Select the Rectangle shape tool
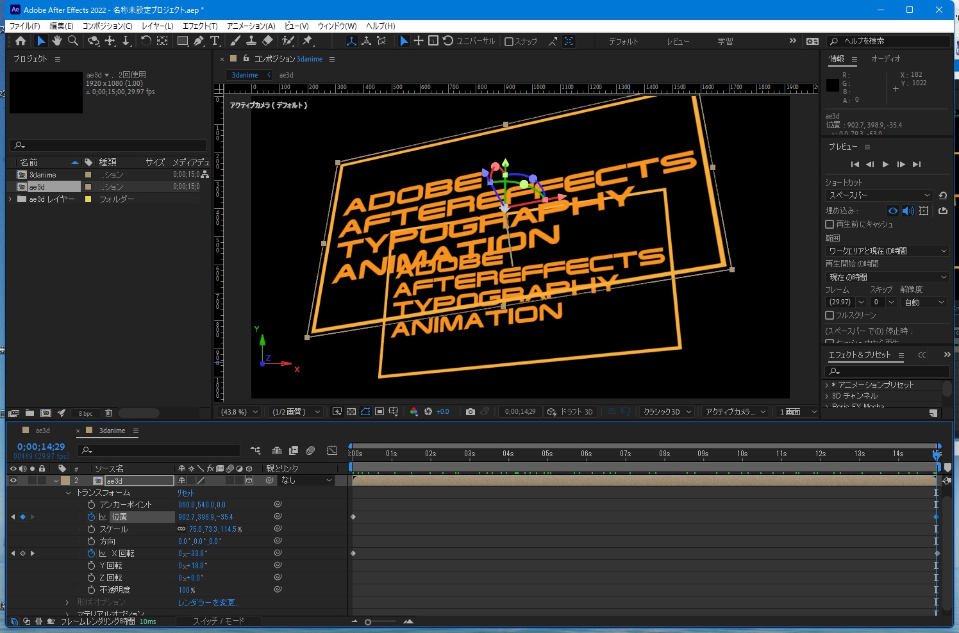 (x=183, y=41)
